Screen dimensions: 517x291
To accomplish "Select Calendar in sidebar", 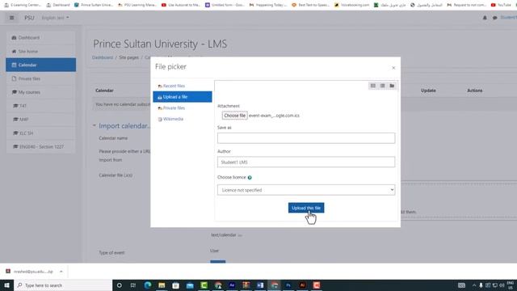I will pyautogui.click(x=41, y=65).
